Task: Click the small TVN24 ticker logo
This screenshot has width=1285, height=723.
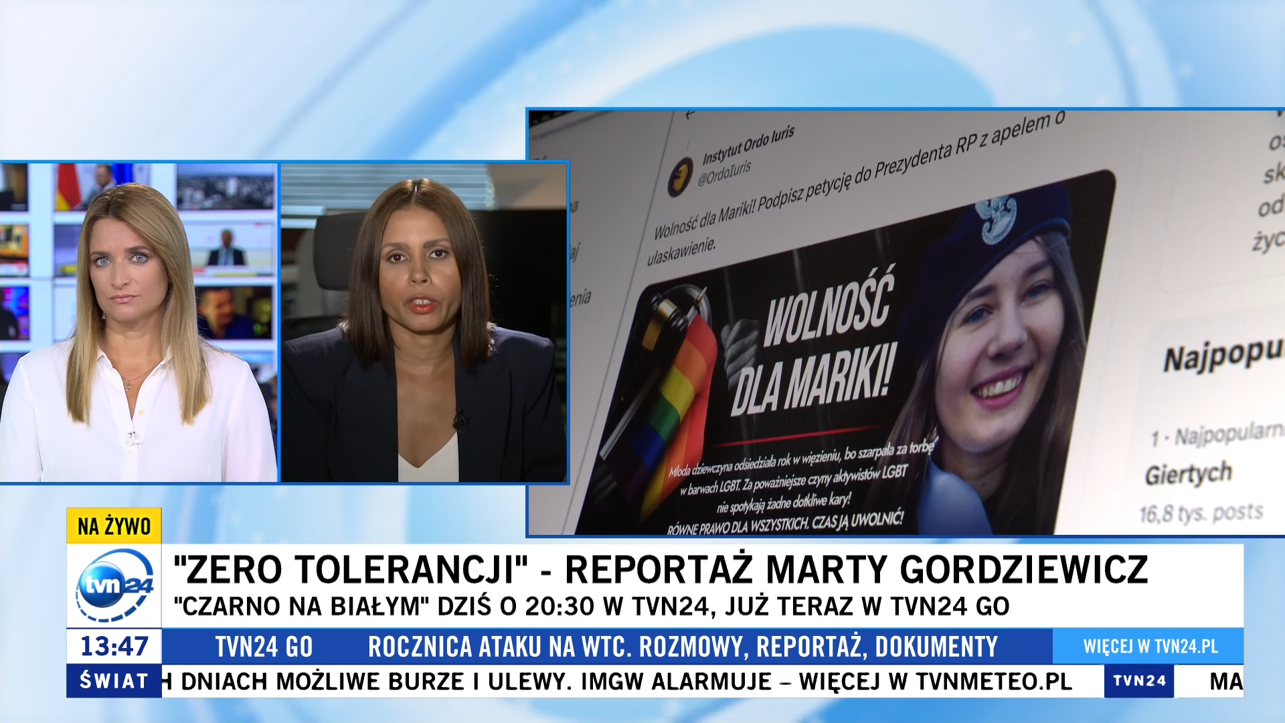Action: click(1139, 681)
